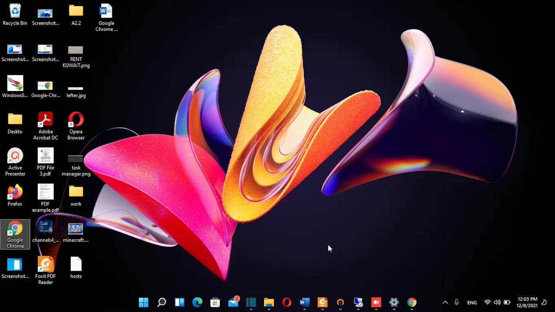Screen dimensions: 555x312
Task: Select the hosts file on desktop
Action: click(76, 268)
